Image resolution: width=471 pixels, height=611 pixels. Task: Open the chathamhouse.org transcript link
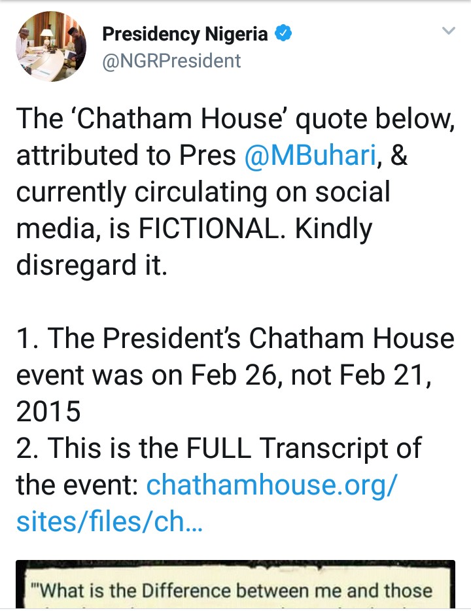pyautogui.click(x=271, y=485)
